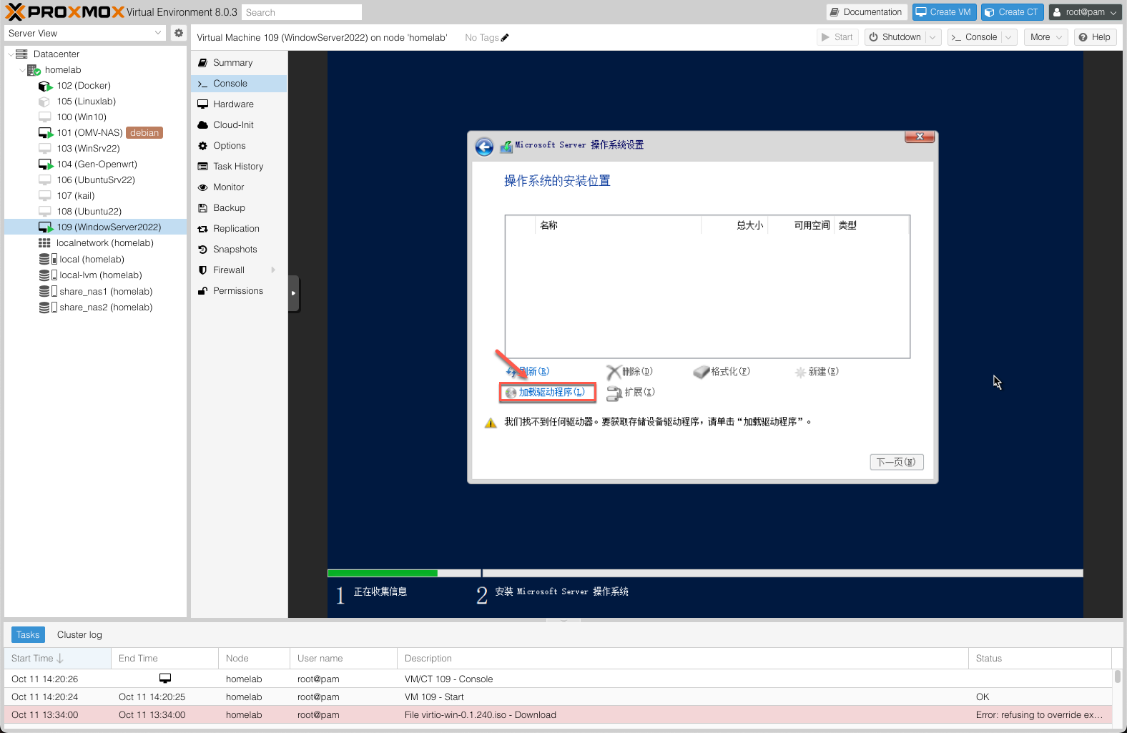Click the Datacenter server icon
The width and height of the screenshot is (1127, 733).
(x=21, y=54)
